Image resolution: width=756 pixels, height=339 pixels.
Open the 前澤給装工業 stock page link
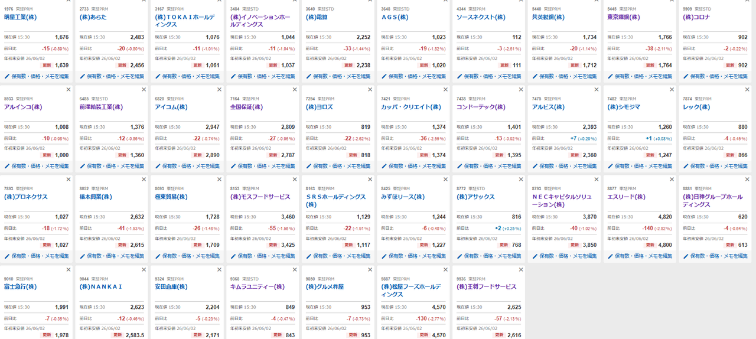(x=101, y=107)
